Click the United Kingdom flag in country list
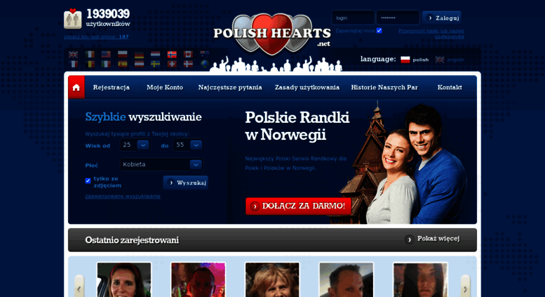The width and height of the screenshot is (545, 297). [x=73, y=54]
